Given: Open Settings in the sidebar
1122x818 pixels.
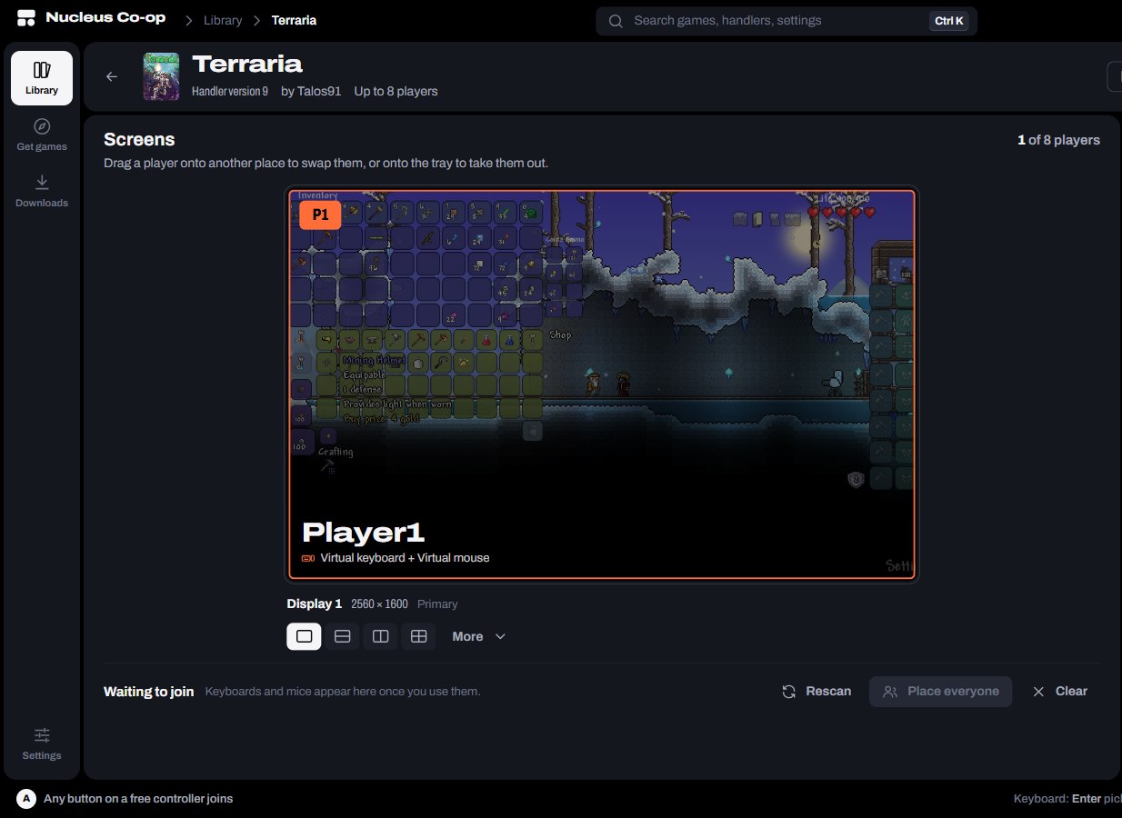Looking at the screenshot, I should (42, 743).
